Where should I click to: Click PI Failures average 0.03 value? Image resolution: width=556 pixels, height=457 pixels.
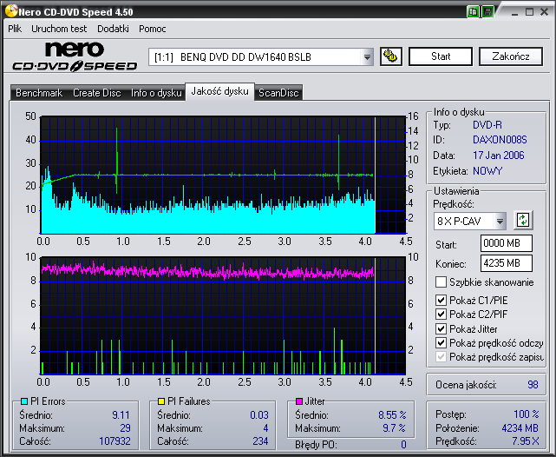[259, 414]
